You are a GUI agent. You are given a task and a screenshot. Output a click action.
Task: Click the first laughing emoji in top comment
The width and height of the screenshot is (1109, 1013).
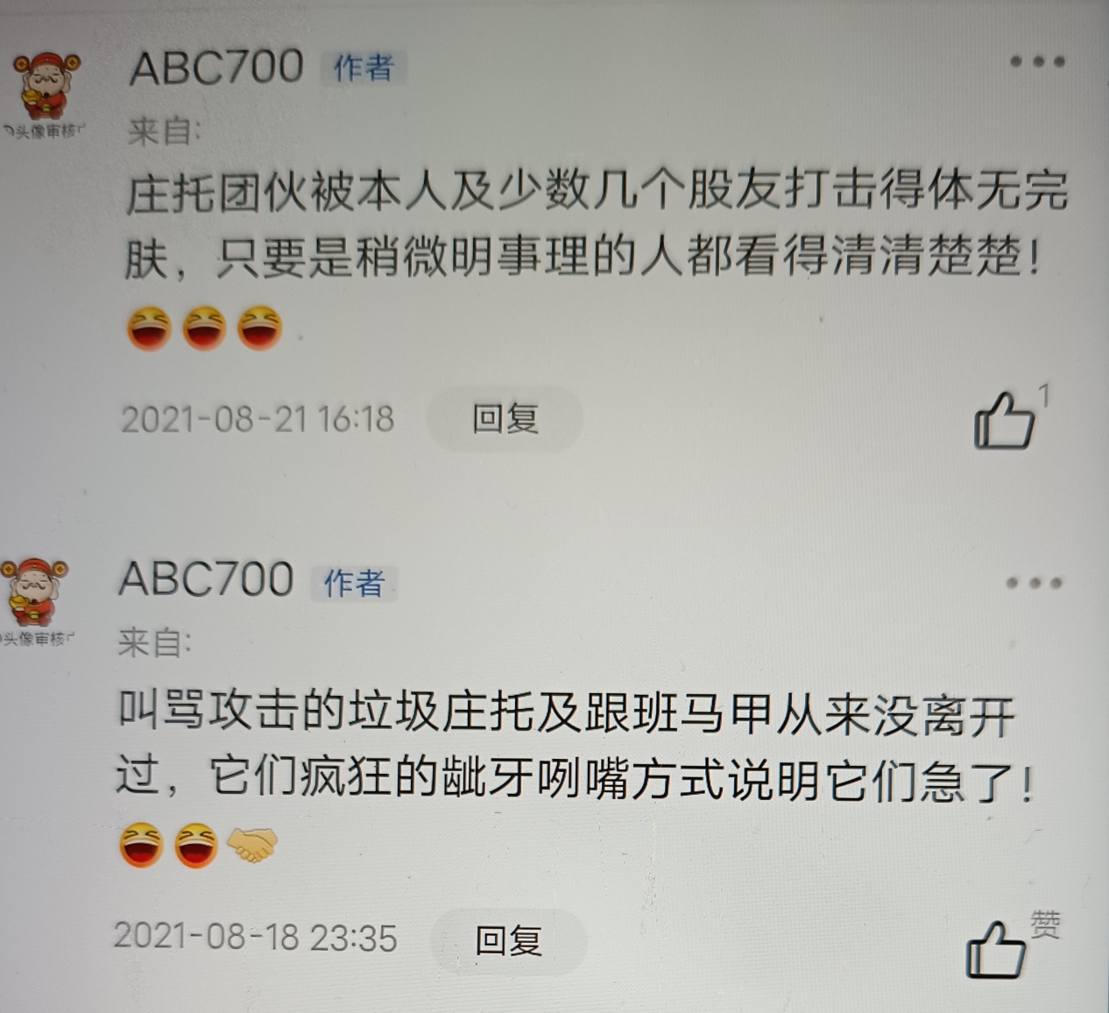149,329
